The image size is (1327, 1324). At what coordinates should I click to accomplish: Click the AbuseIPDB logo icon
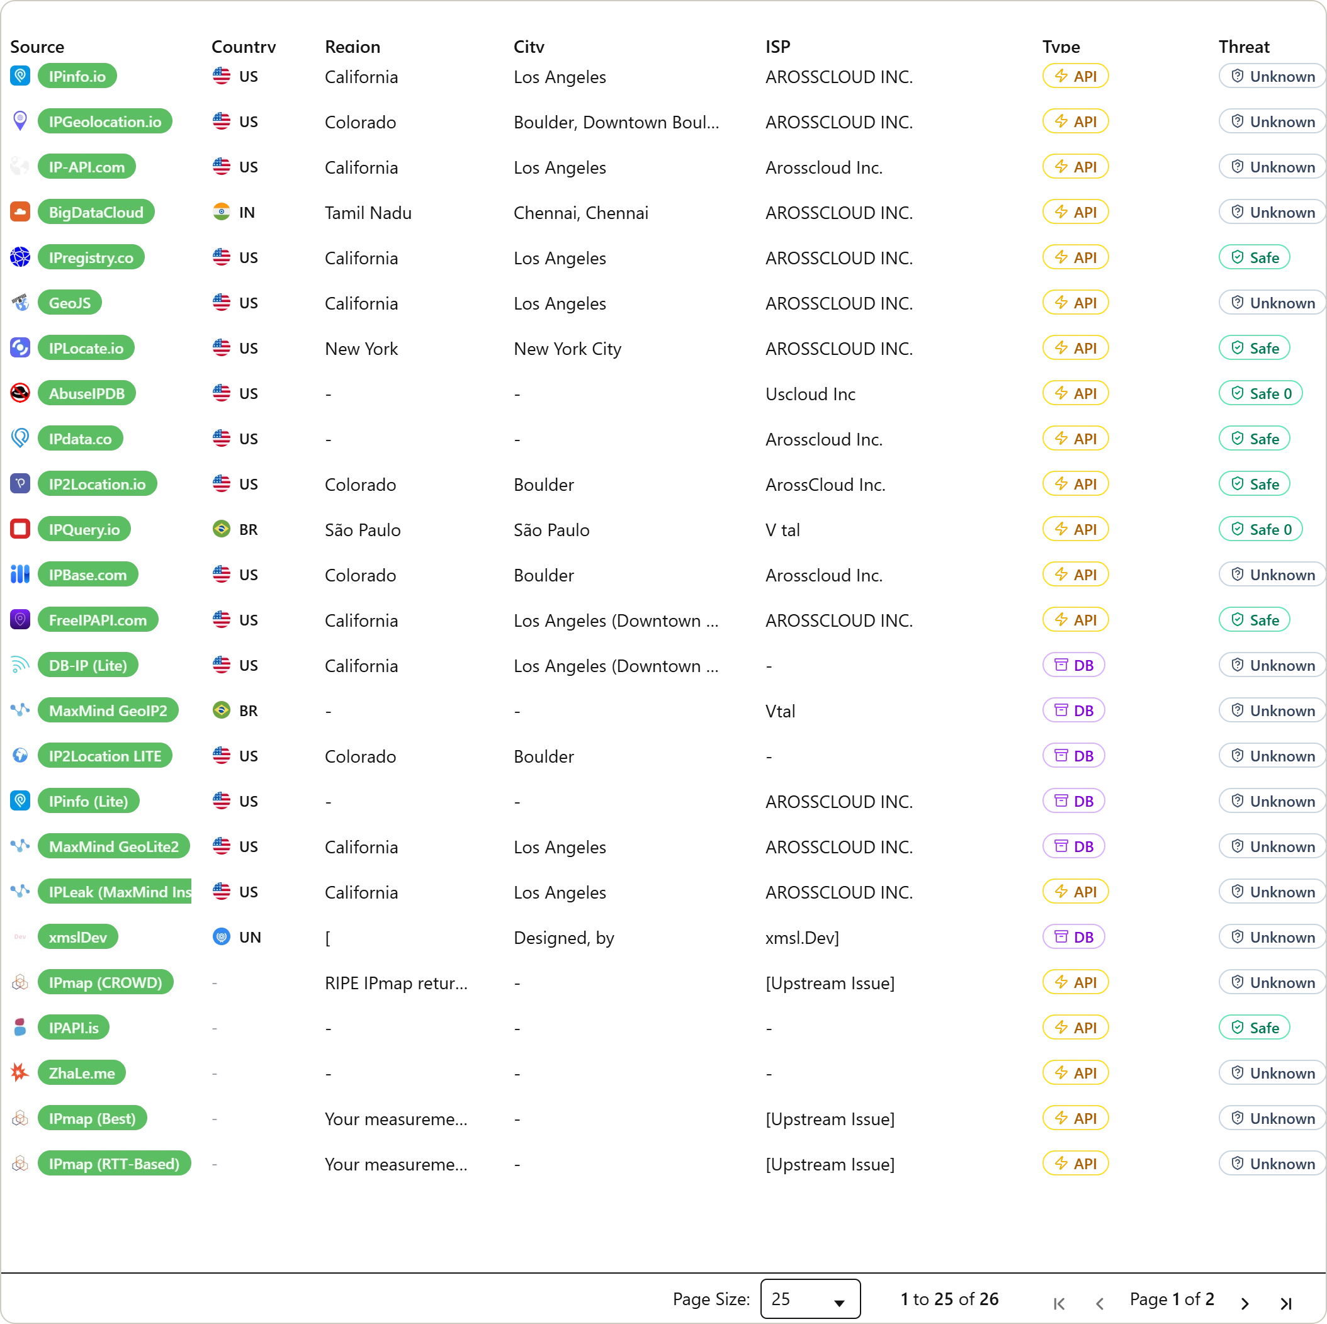[20, 393]
